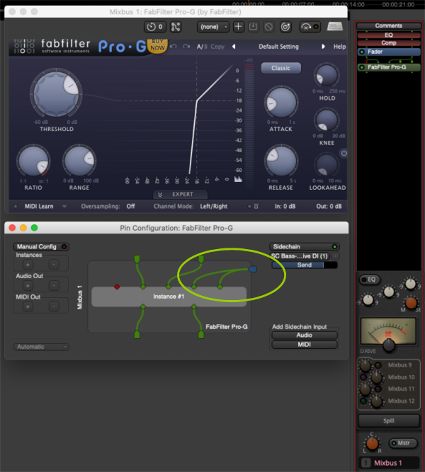Open the Help menu in Pro-G
The height and width of the screenshot is (472, 425).
click(x=339, y=47)
